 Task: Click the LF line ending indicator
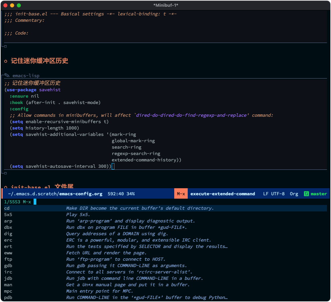266,194
